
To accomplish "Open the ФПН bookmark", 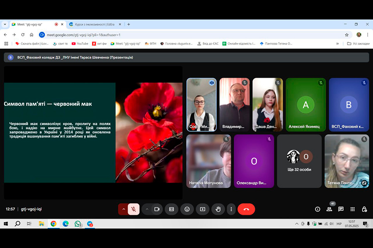I will [x=150, y=44].
